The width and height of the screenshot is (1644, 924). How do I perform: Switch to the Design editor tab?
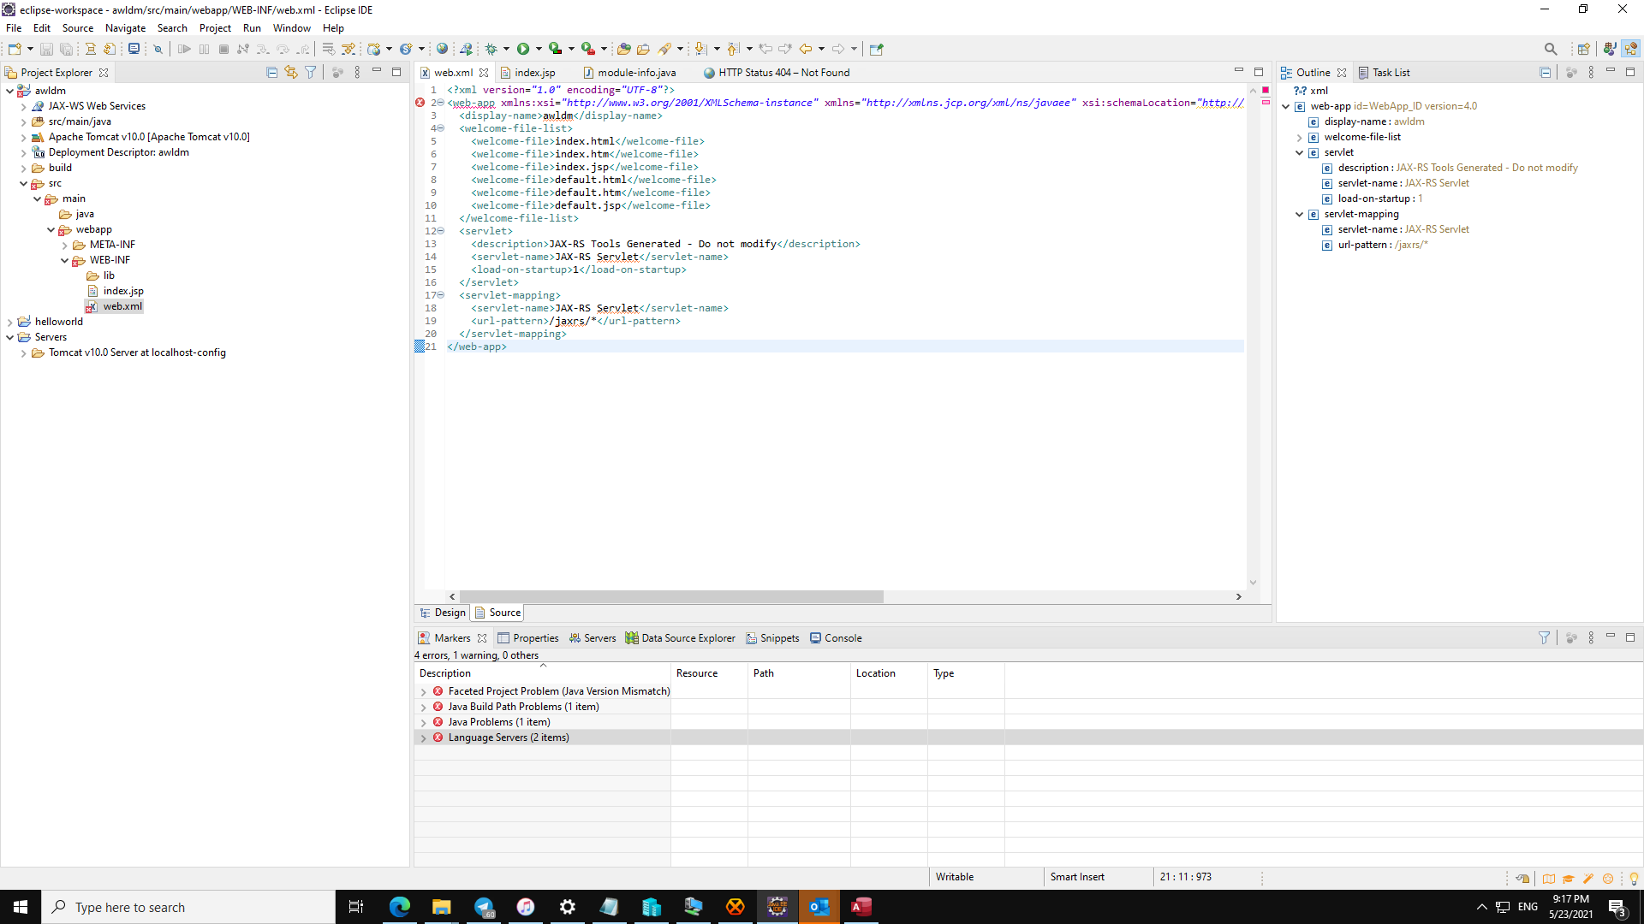point(443,613)
